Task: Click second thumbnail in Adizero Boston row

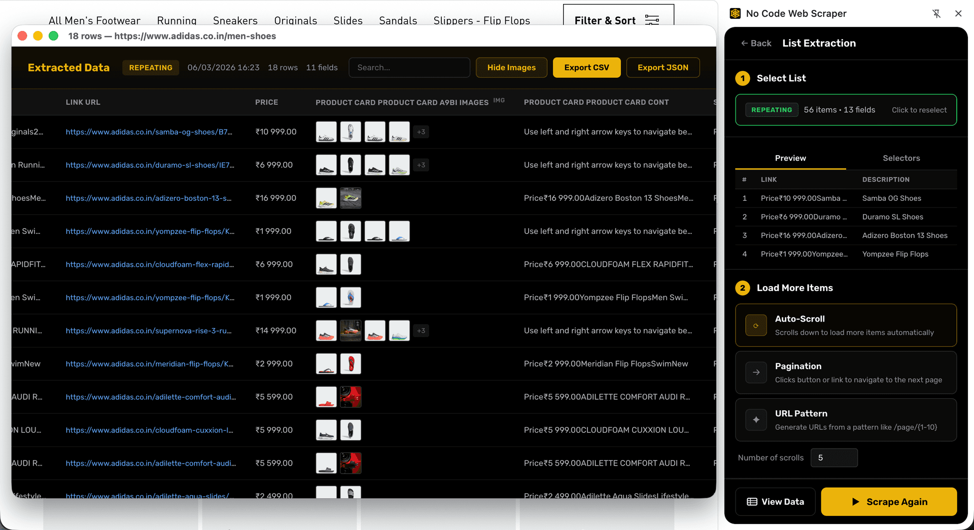Action: point(351,198)
